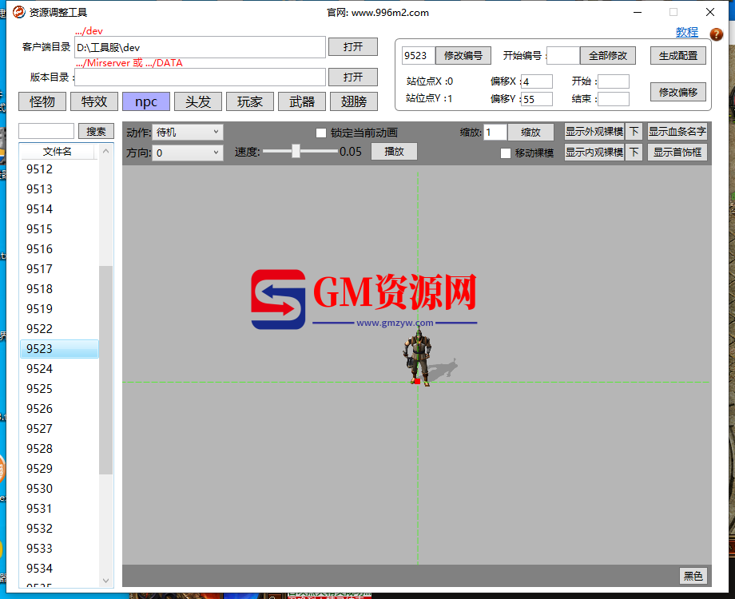Click the orange help question mark icon
This screenshot has height=599, width=735.
[717, 34]
